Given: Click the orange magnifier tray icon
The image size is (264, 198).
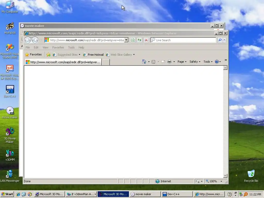Looking at the screenshot, I should click(x=246, y=194).
